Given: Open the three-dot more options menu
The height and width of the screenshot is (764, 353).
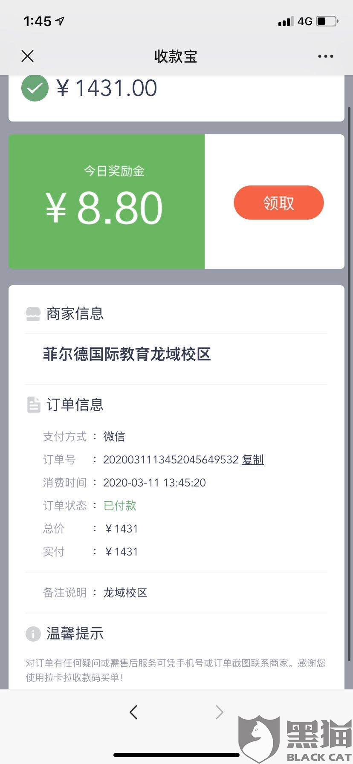Looking at the screenshot, I should coord(325,56).
